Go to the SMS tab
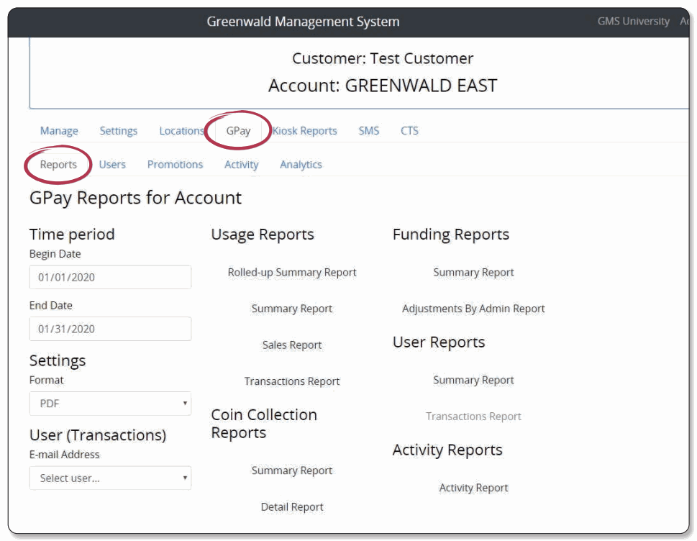Image resolution: width=697 pixels, height=541 pixels. coord(368,131)
